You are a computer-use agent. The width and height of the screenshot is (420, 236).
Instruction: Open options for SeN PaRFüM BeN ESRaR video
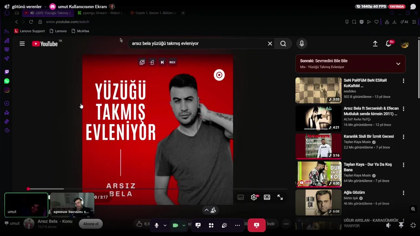click(403, 81)
